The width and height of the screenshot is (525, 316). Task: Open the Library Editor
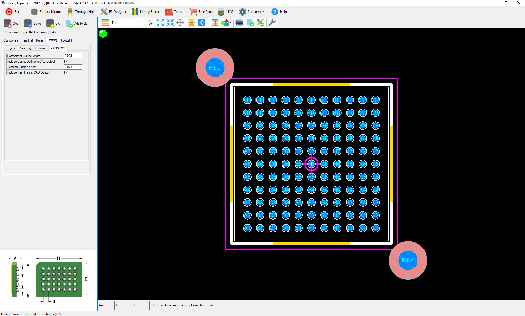tap(145, 11)
